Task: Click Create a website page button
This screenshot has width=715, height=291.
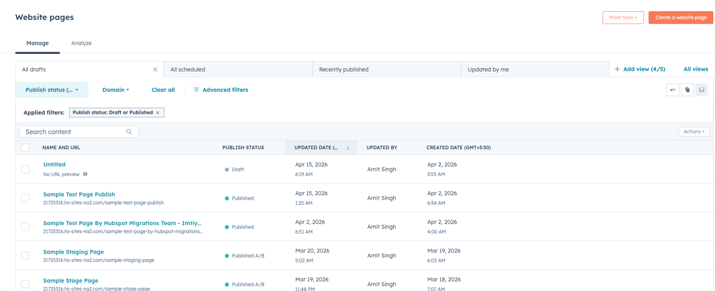Action: click(x=681, y=17)
